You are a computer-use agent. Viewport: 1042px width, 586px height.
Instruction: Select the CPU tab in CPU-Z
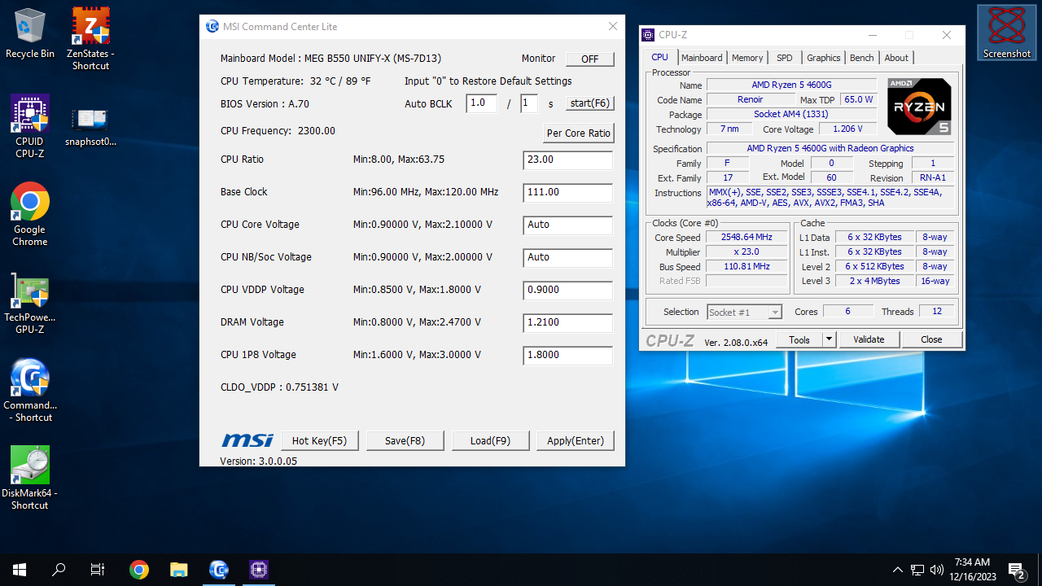click(660, 57)
